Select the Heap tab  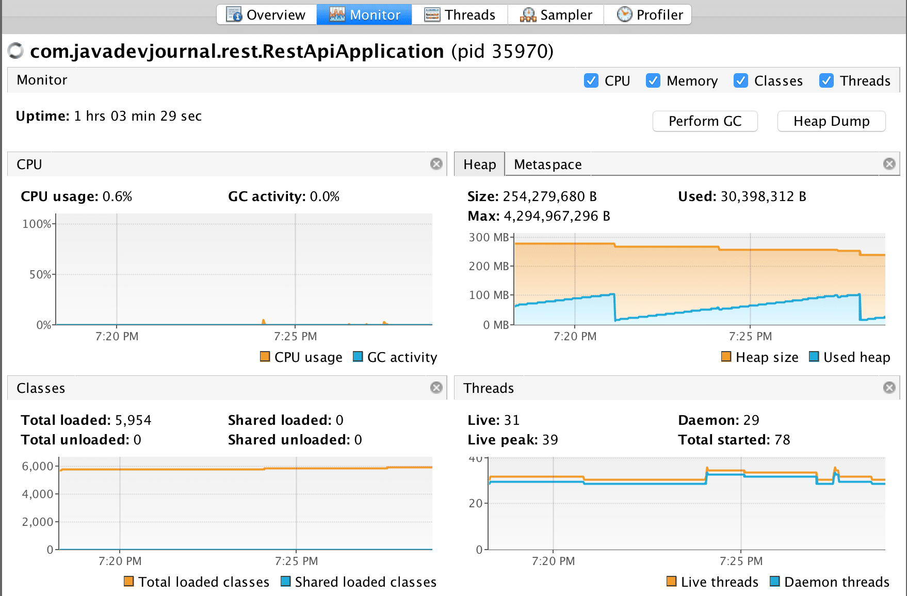pyautogui.click(x=479, y=164)
